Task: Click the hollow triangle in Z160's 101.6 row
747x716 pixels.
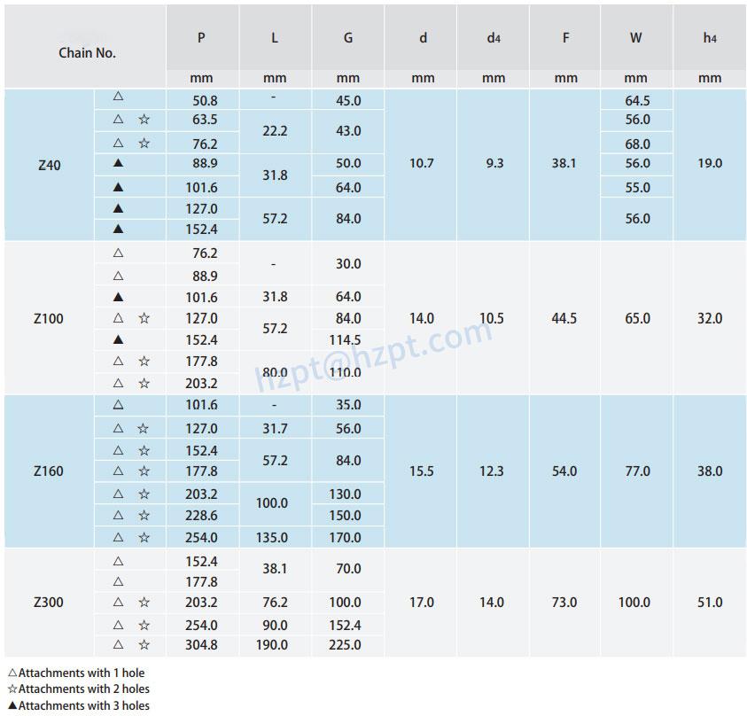Action: [119, 405]
